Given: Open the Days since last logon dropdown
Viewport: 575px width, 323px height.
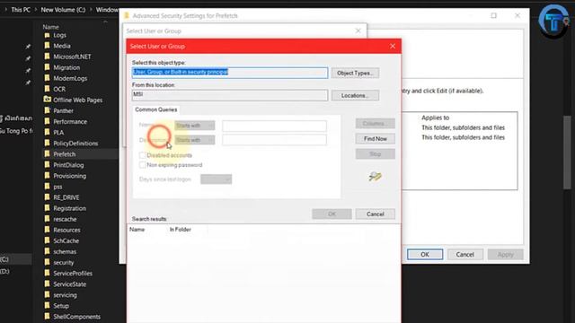Looking at the screenshot, I should [x=216, y=179].
